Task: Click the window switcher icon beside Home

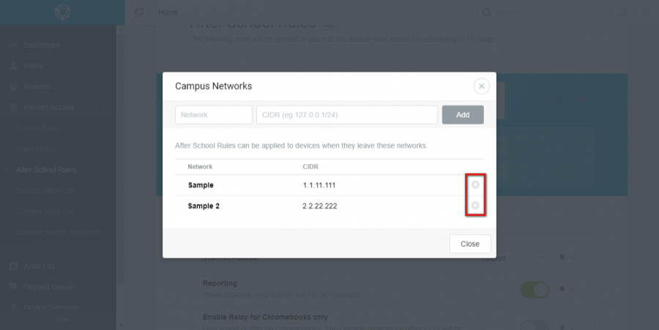Action: (x=138, y=12)
